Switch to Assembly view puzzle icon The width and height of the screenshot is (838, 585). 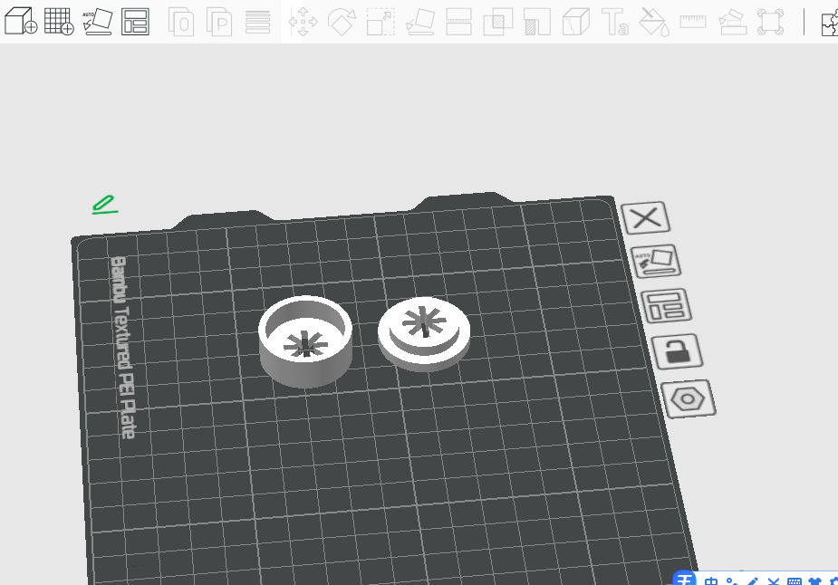coord(830,23)
